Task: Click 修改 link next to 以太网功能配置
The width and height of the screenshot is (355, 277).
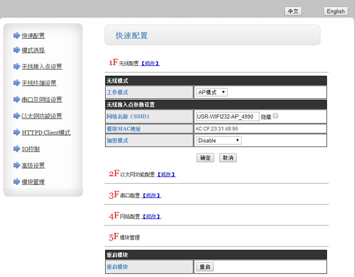Action: click(166, 174)
